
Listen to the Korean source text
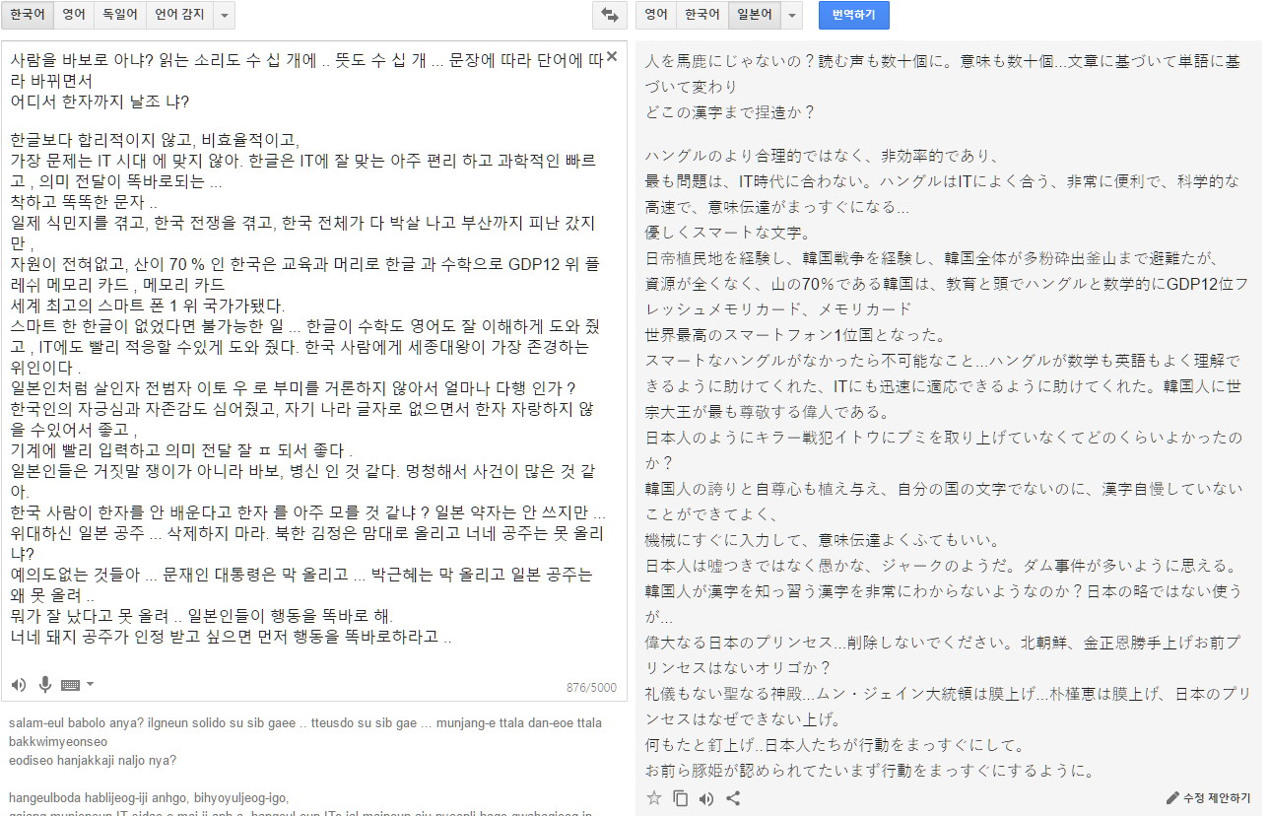[19, 685]
